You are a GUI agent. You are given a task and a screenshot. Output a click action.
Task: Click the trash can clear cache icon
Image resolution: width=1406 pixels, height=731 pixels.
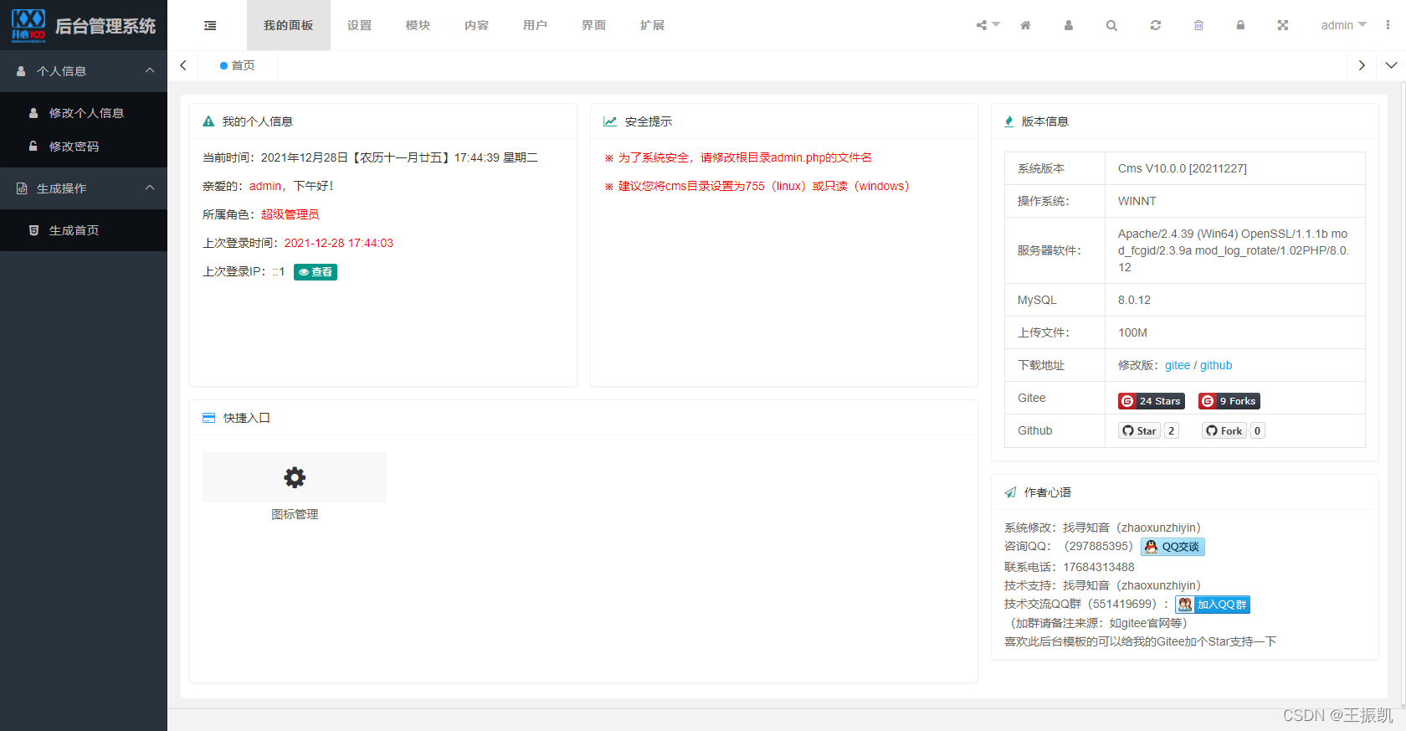pyautogui.click(x=1198, y=26)
